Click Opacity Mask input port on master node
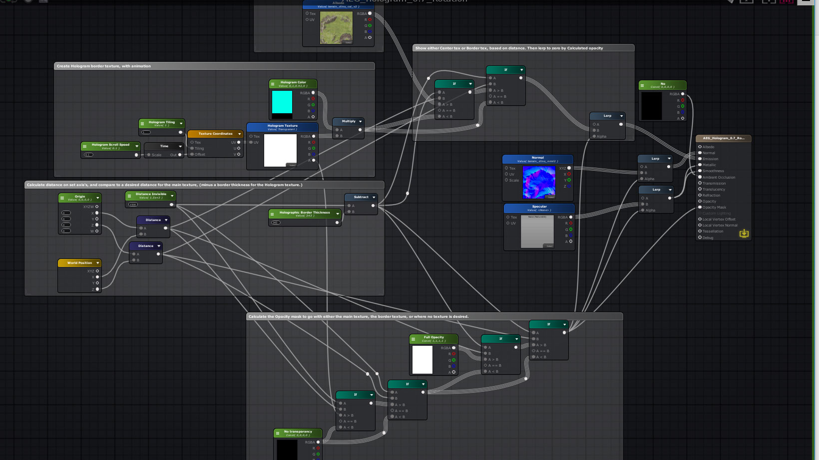Screen dimensions: 819x460 700,207
